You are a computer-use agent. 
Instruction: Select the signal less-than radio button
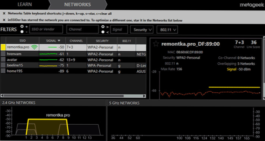click(x=103, y=32)
